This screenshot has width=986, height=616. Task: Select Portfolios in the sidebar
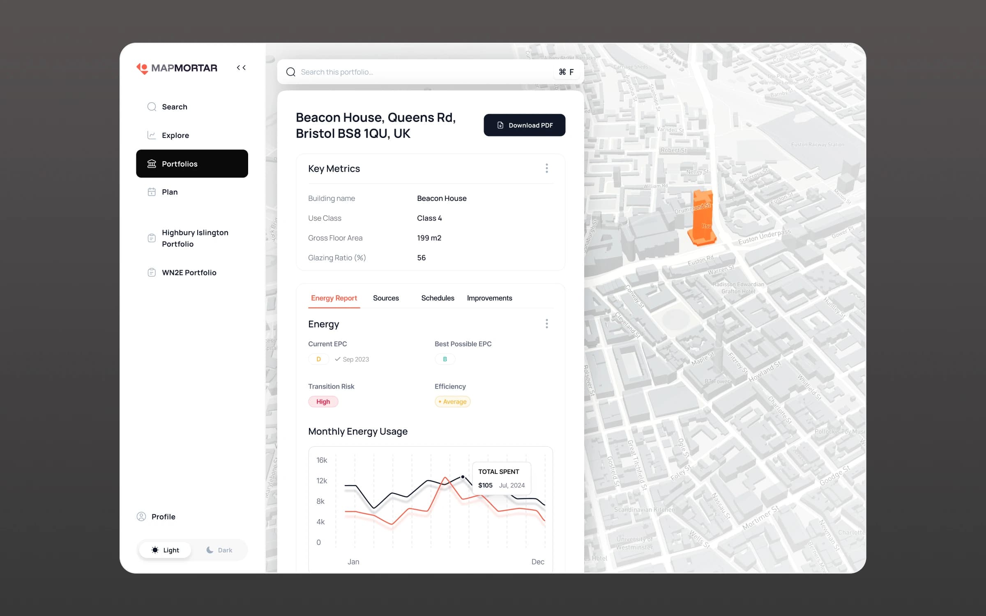tap(192, 164)
